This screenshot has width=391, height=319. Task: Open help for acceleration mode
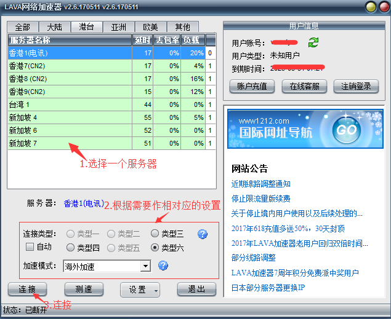[x=163, y=266]
